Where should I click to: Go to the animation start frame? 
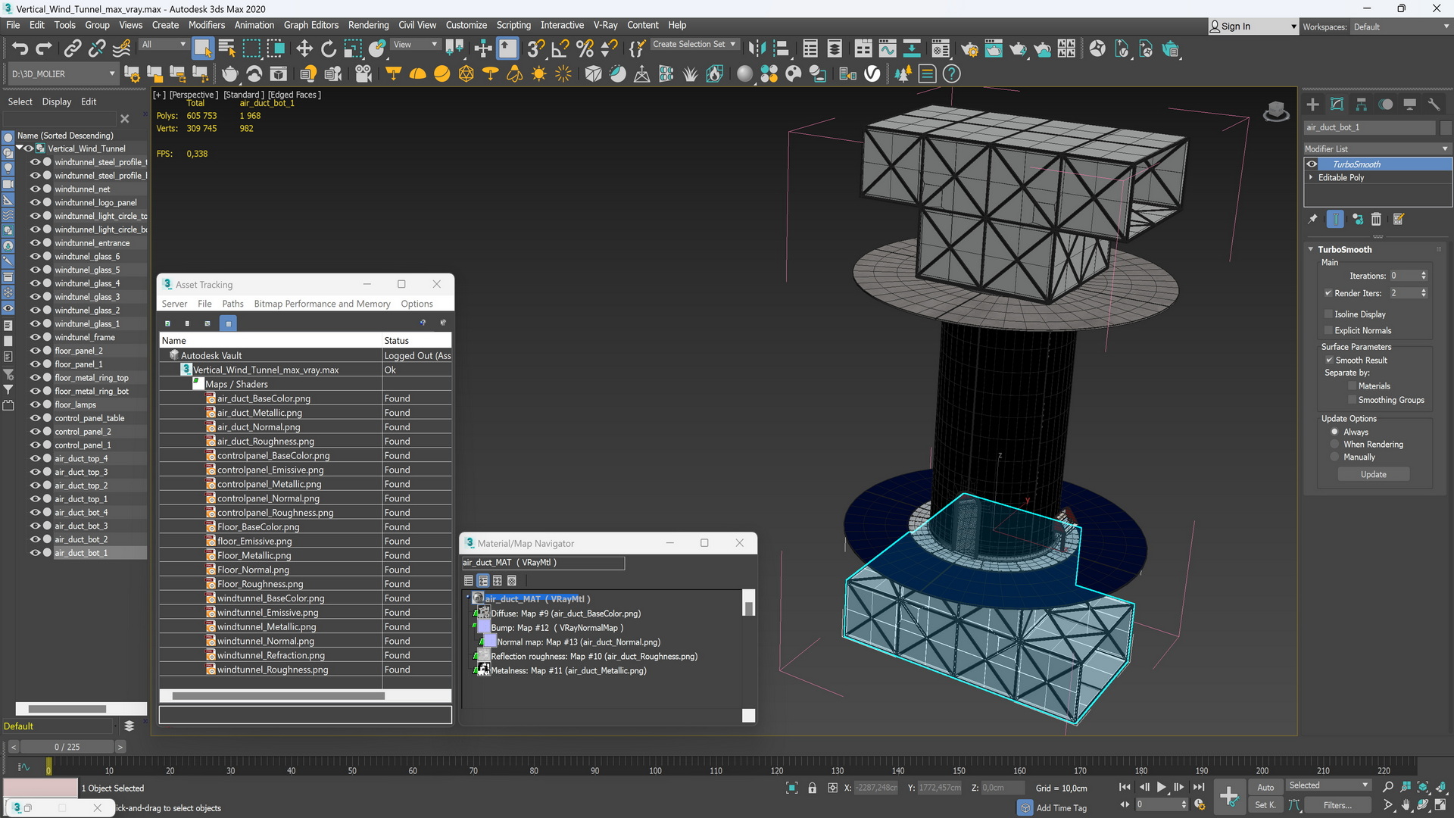(1125, 788)
